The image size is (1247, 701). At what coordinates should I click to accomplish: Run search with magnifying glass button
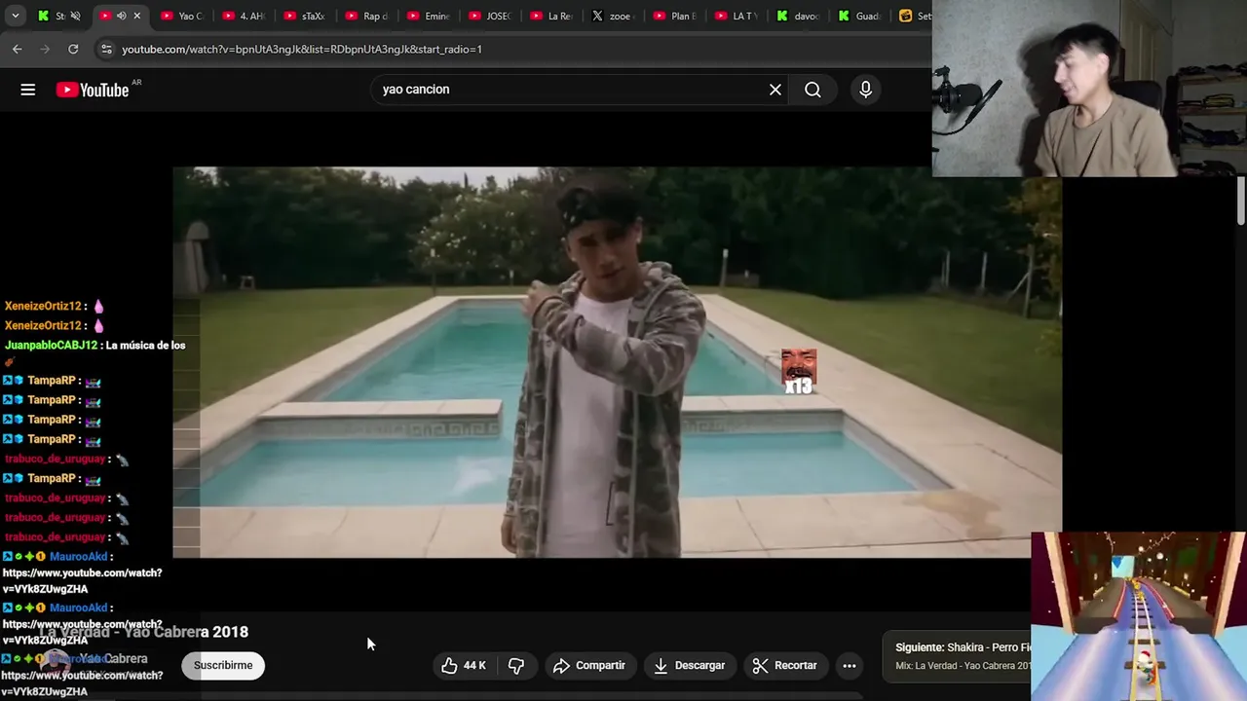[x=812, y=90]
